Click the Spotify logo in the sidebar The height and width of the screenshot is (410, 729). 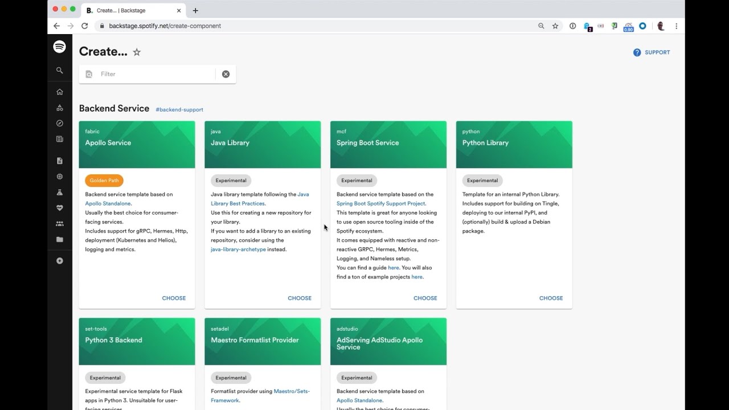pos(59,47)
